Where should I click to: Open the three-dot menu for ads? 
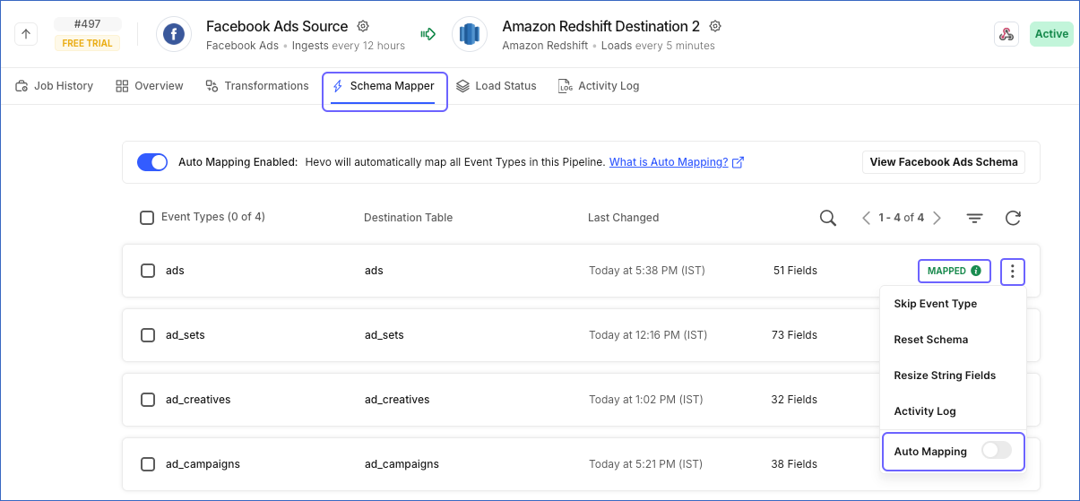click(x=1012, y=271)
